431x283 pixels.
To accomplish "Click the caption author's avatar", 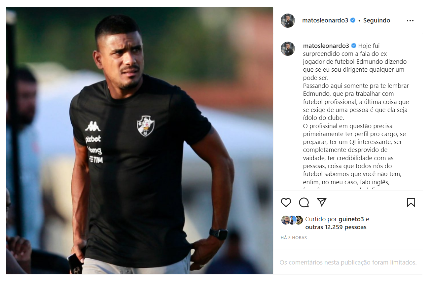I will (288, 49).
